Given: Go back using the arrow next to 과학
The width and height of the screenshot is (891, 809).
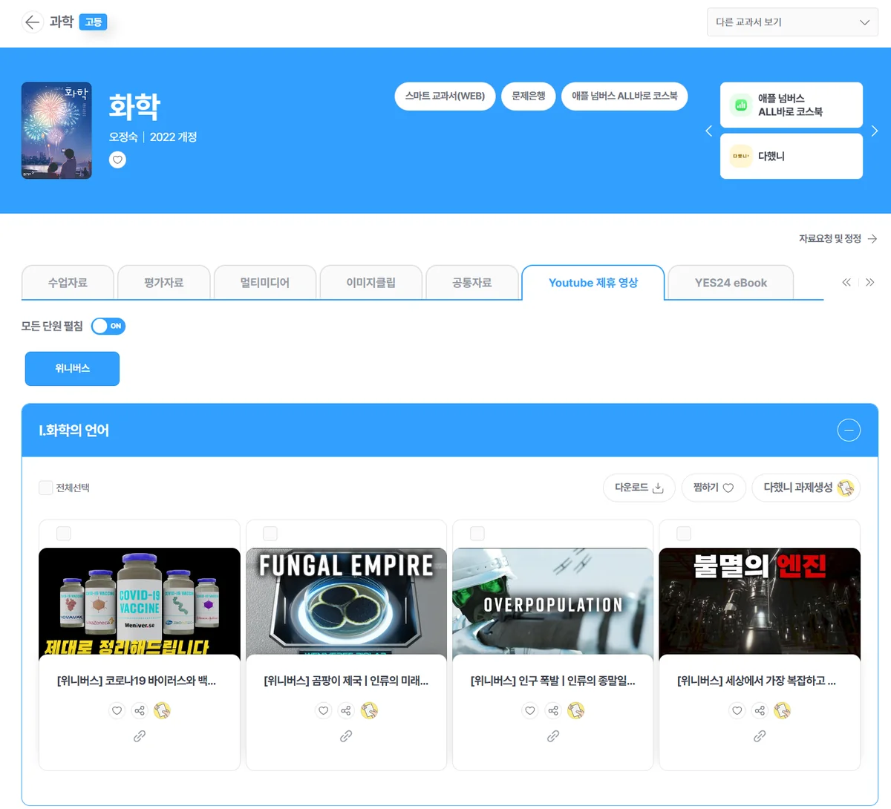Looking at the screenshot, I should [x=32, y=22].
